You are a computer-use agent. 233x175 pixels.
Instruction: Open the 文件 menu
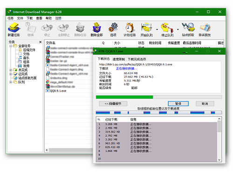[x=20, y=18]
